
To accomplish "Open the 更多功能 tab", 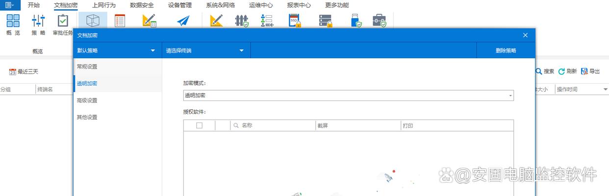I will tap(337, 5).
